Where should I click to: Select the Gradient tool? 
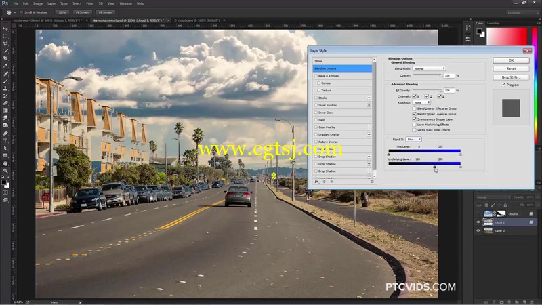tap(5, 110)
